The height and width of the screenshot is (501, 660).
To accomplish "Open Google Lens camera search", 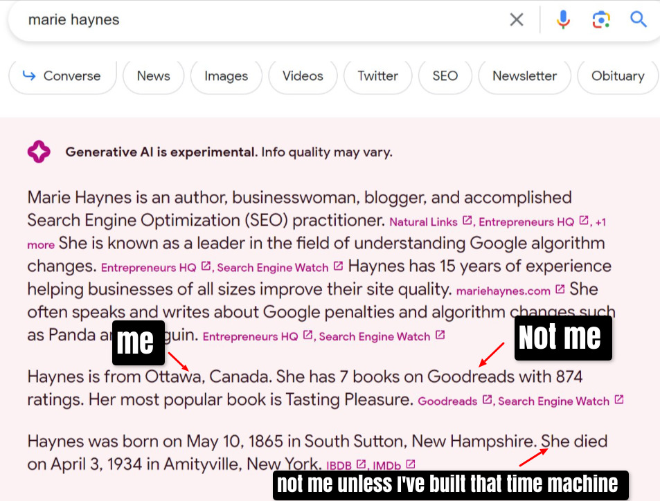I will 600,20.
